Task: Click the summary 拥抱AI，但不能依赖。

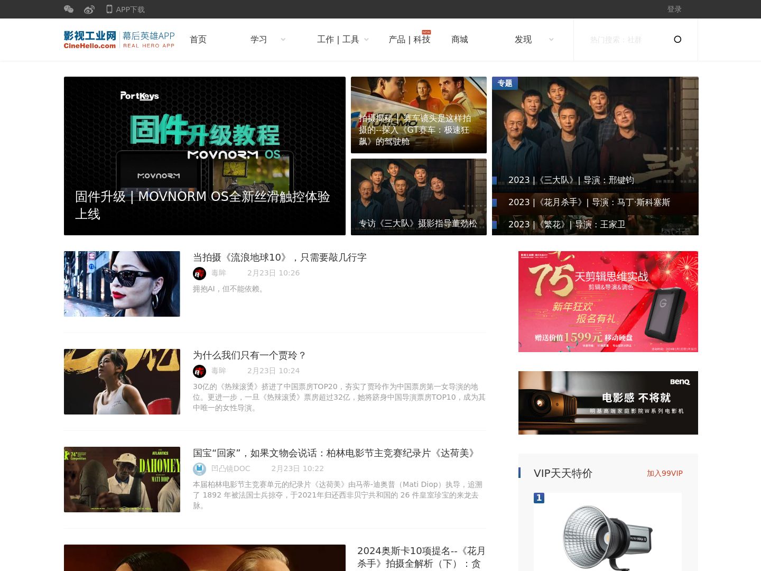Action: point(229,289)
